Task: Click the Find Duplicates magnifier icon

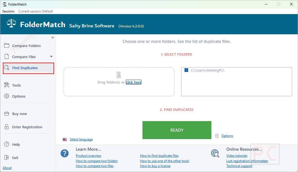Action: click(x=7, y=67)
